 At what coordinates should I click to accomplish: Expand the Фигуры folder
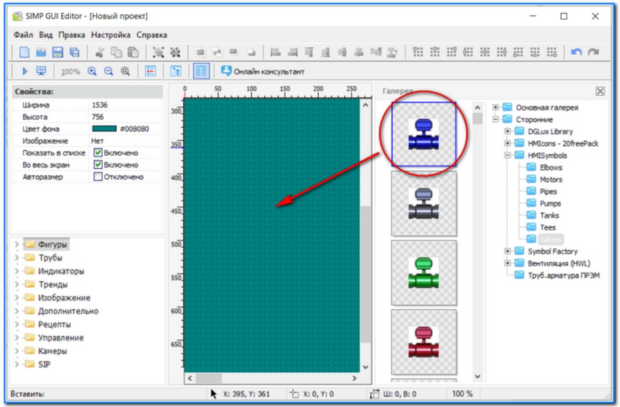click(16, 245)
